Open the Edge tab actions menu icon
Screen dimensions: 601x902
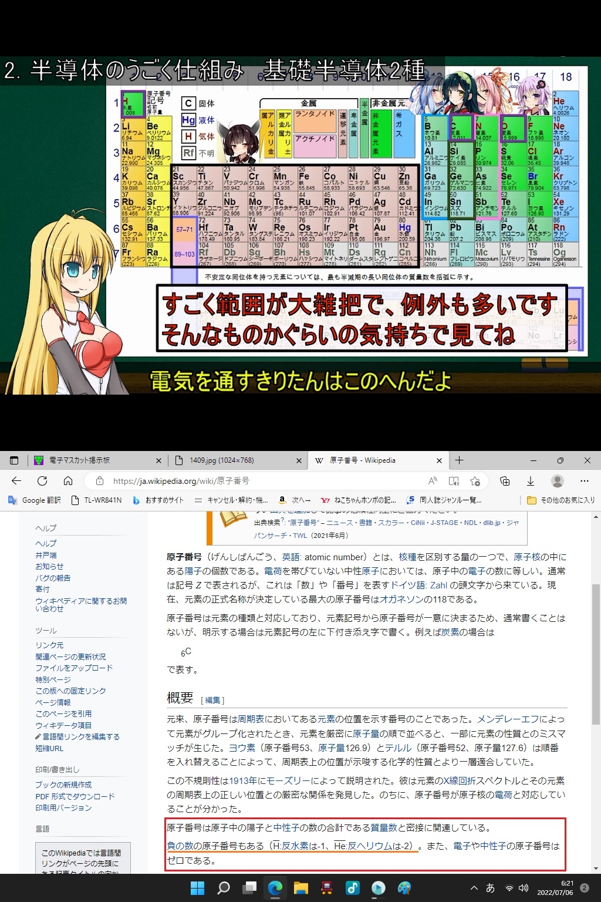pos(15,460)
